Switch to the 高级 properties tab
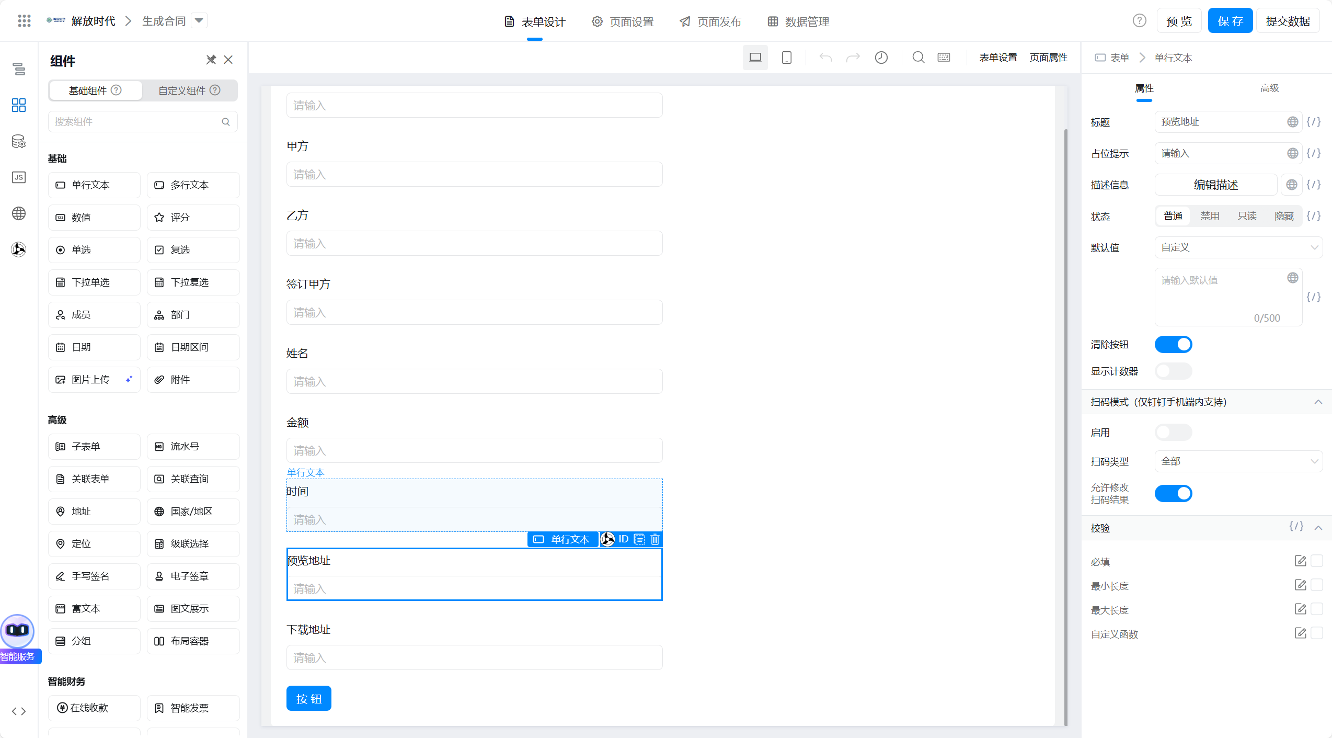The image size is (1332, 738). point(1269,88)
